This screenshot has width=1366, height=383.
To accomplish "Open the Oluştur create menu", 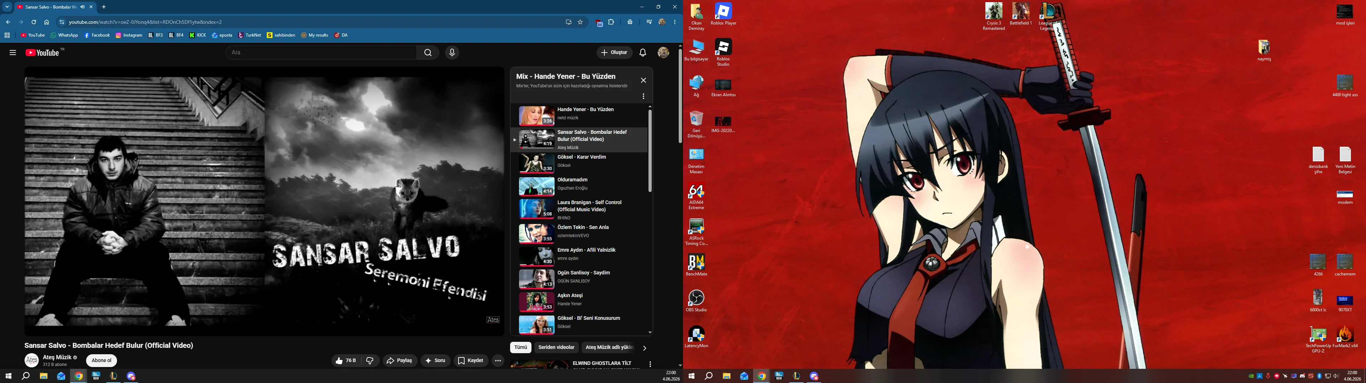I will (615, 53).
